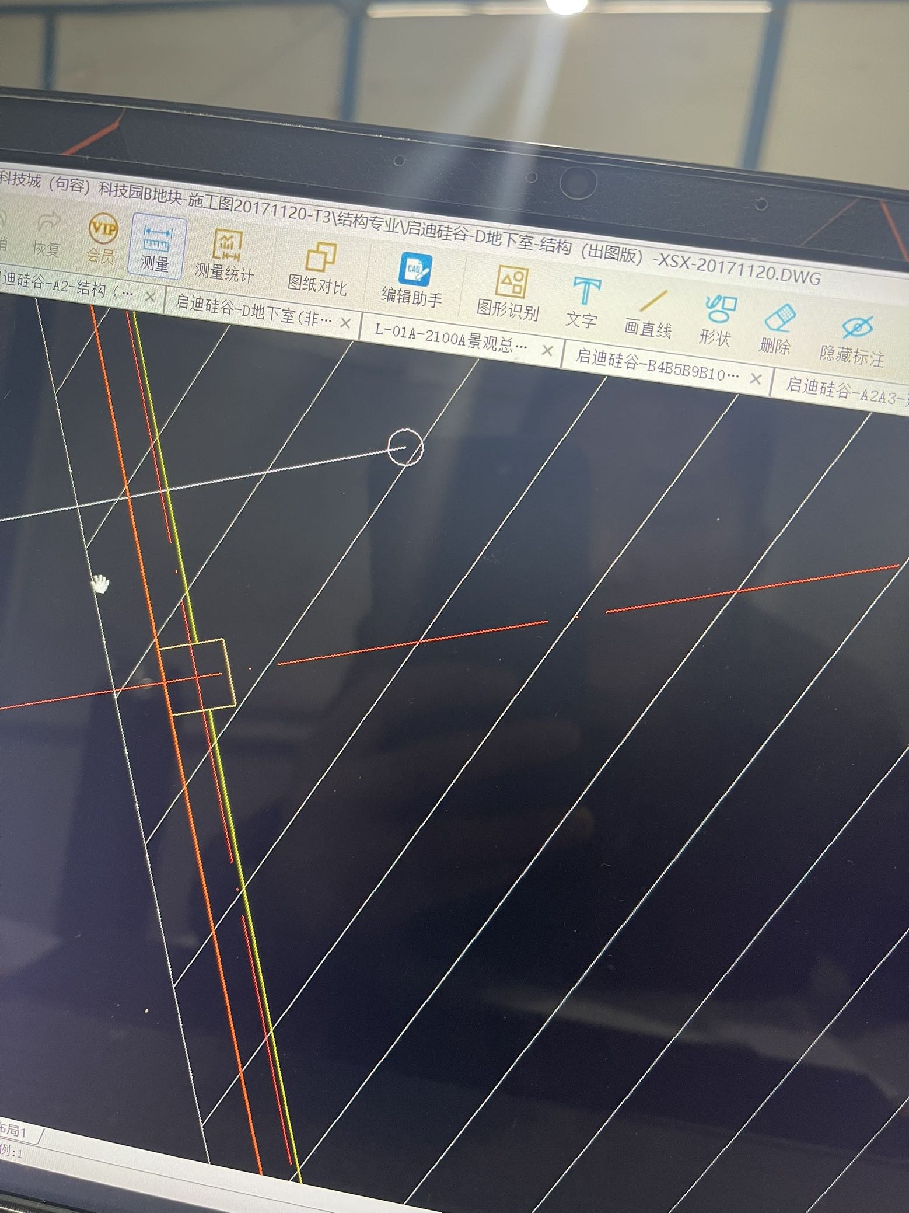Close the 启迪硅谷-B4B5B9B10… tab
This screenshot has width=909, height=1213.
(756, 379)
